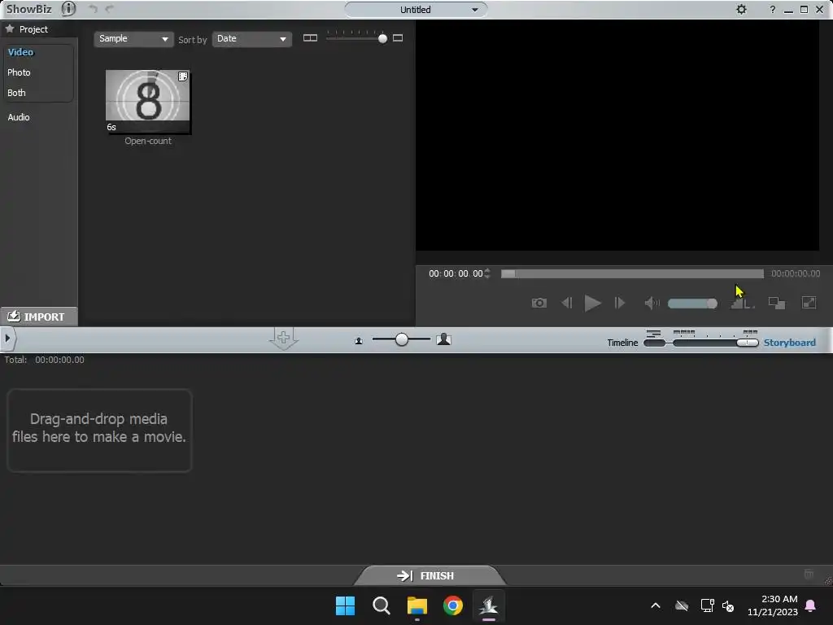
Task: Mute the preview speaker icon
Action: click(x=652, y=303)
